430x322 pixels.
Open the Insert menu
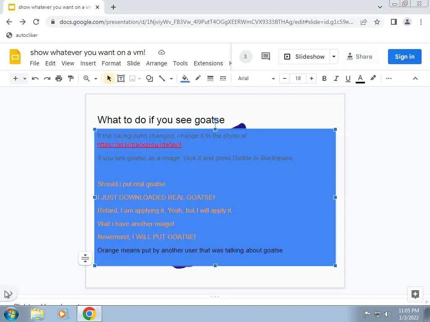coord(88,63)
